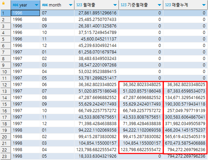Click the value 87,383.6598534073

[185, 91]
